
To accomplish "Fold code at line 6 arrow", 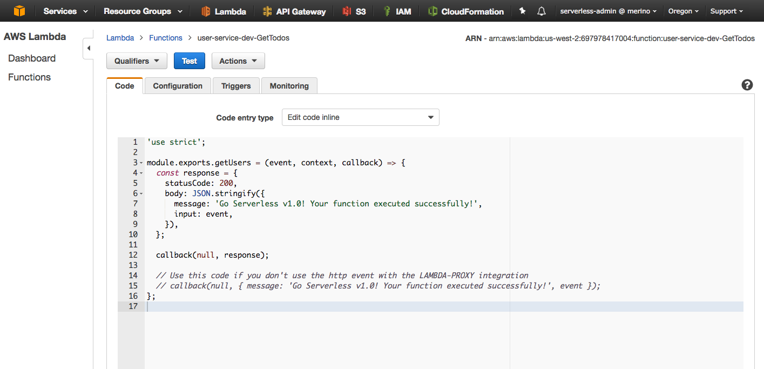I will (x=141, y=193).
